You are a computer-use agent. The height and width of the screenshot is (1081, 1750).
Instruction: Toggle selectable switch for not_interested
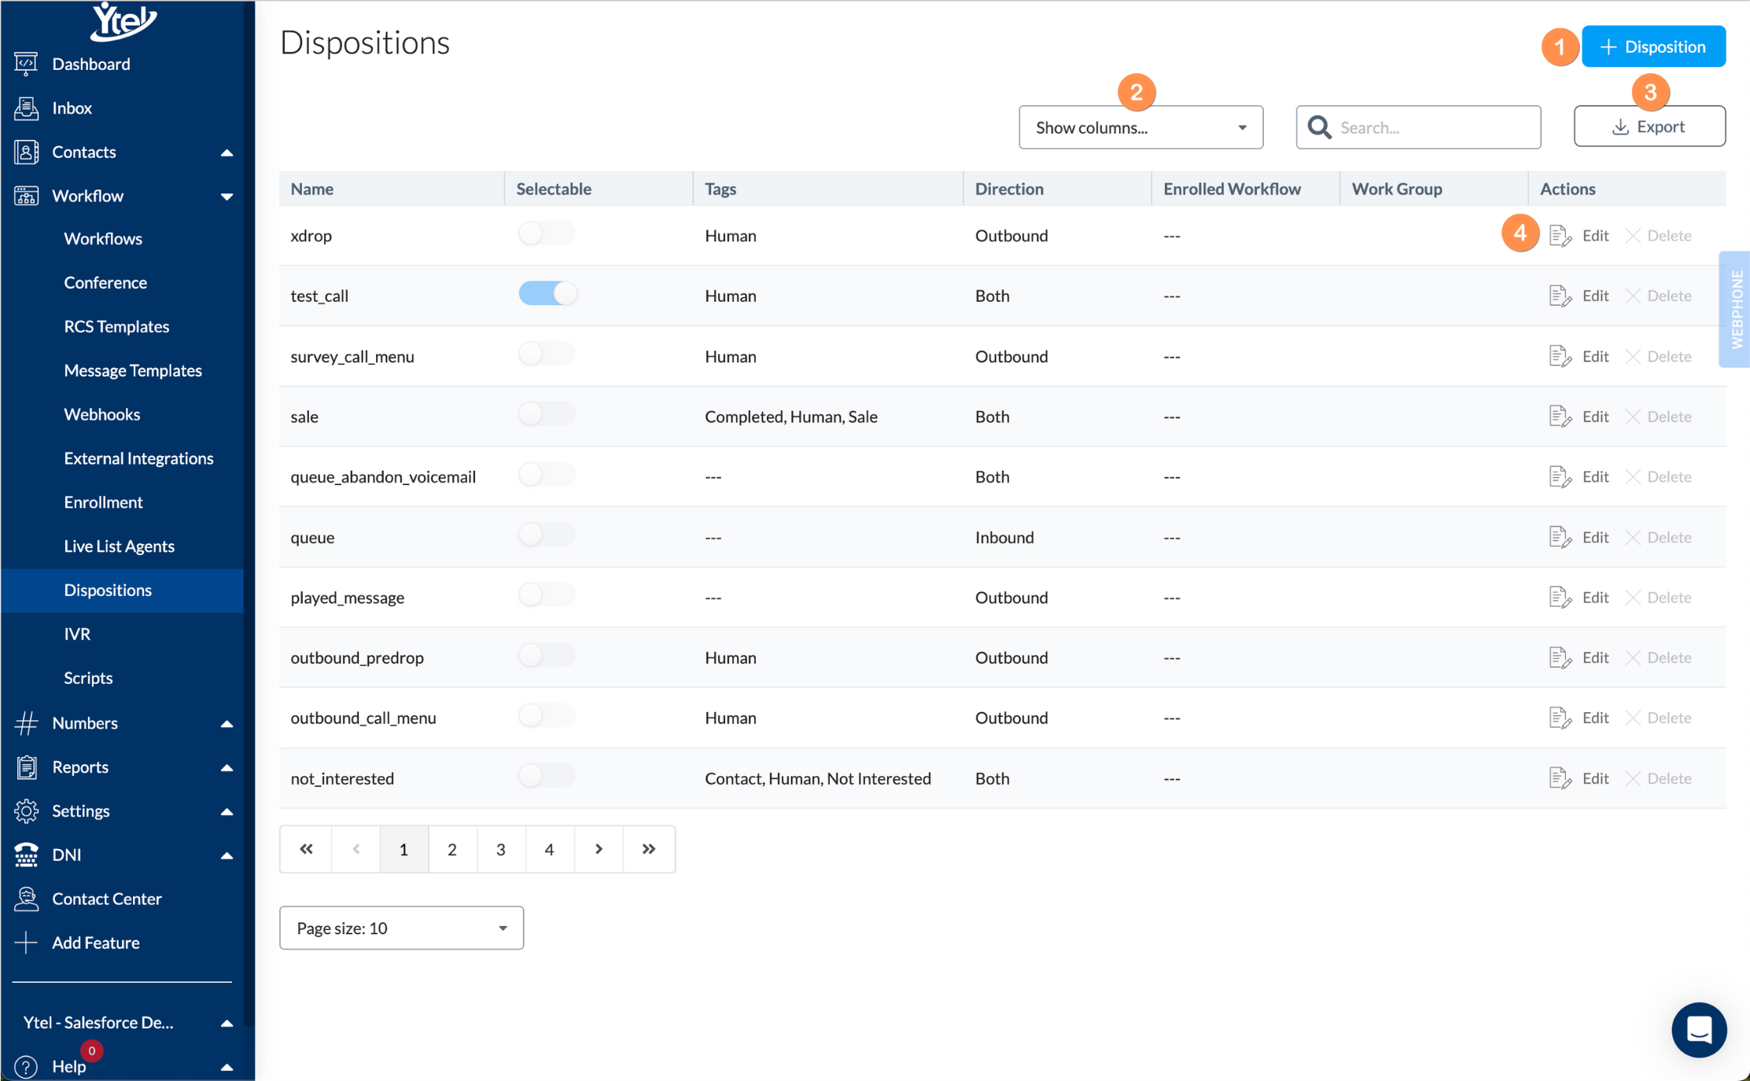546,777
